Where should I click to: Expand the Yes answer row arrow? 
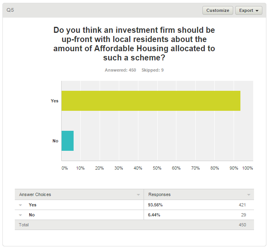[20, 205]
